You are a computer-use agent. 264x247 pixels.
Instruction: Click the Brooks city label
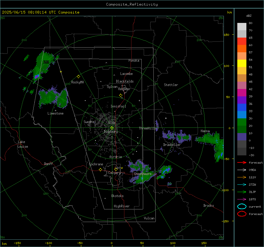209,206
